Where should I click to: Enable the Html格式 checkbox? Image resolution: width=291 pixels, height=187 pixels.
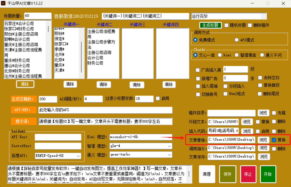tap(225, 94)
